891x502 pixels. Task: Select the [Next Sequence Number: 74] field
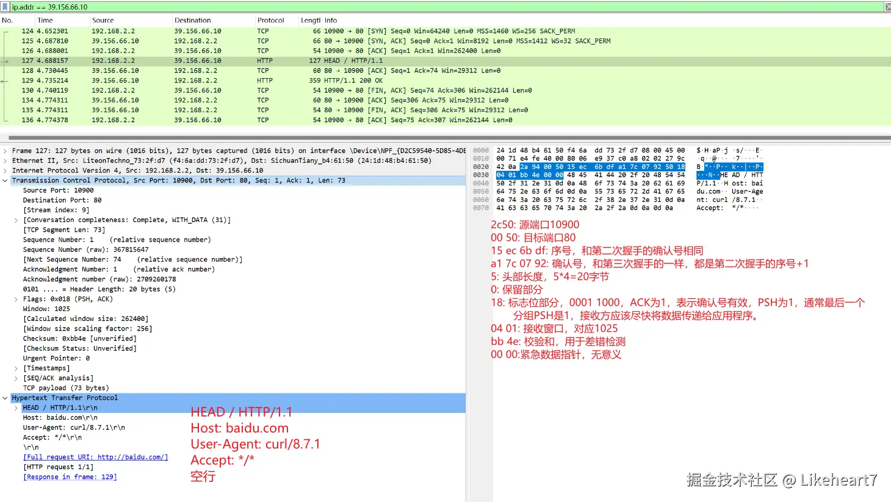pyautogui.click(x=132, y=260)
